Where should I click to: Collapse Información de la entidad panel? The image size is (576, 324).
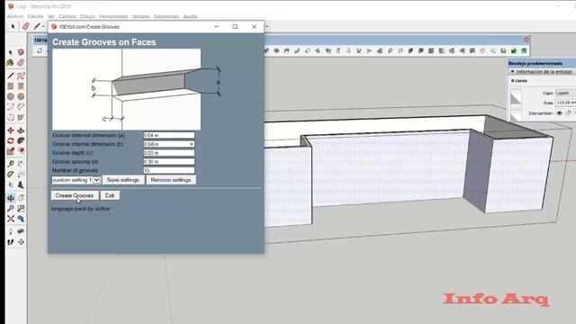pos(513,72)
